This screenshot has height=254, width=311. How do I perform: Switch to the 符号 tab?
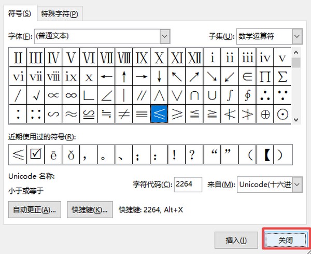pos(20,13)
